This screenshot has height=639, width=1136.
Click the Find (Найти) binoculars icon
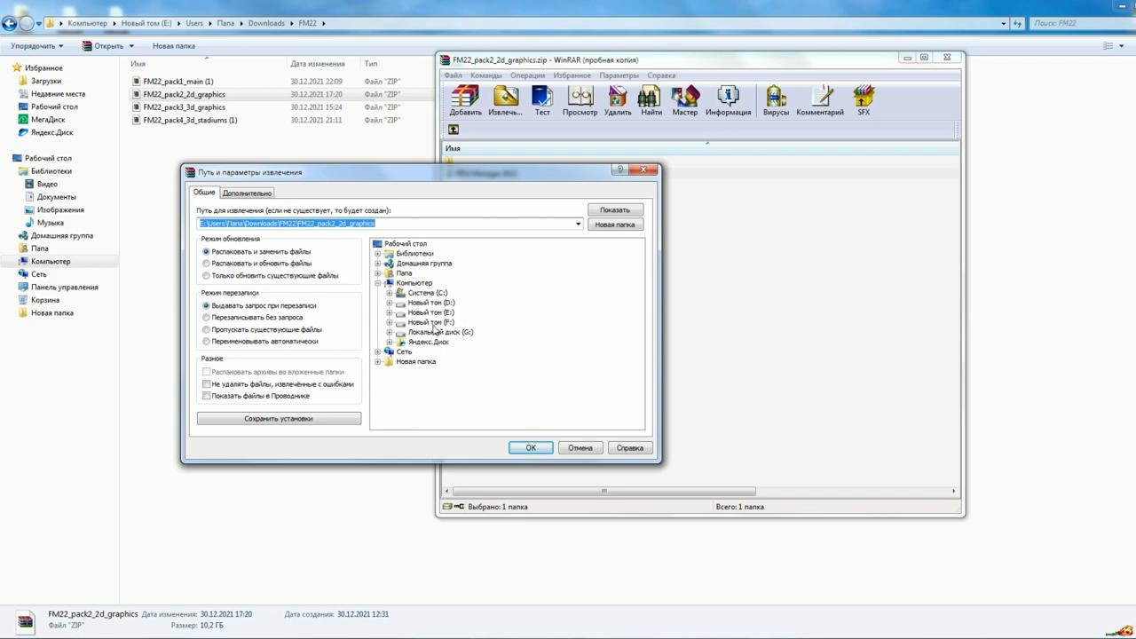[x=651, y=99]
